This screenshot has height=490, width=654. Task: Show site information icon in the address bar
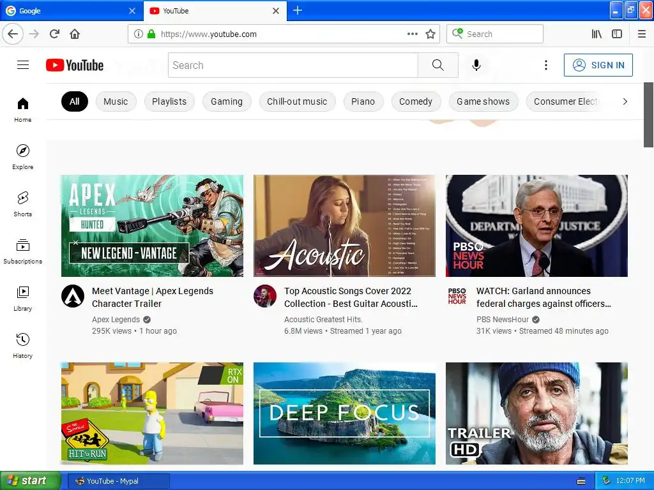[x=138, y=34]
